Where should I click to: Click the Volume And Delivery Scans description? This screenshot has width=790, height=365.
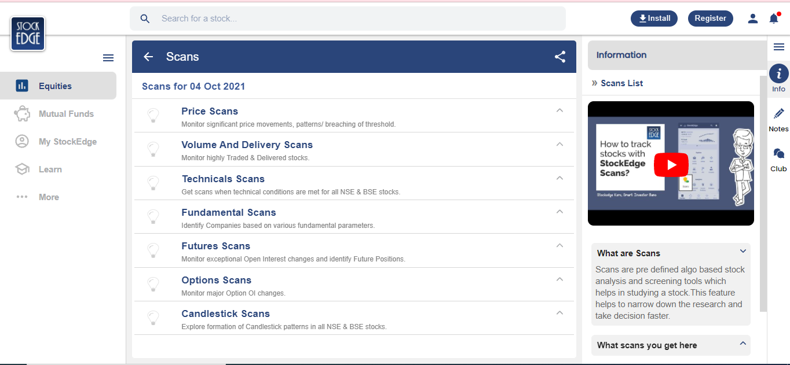pos(246,158)
